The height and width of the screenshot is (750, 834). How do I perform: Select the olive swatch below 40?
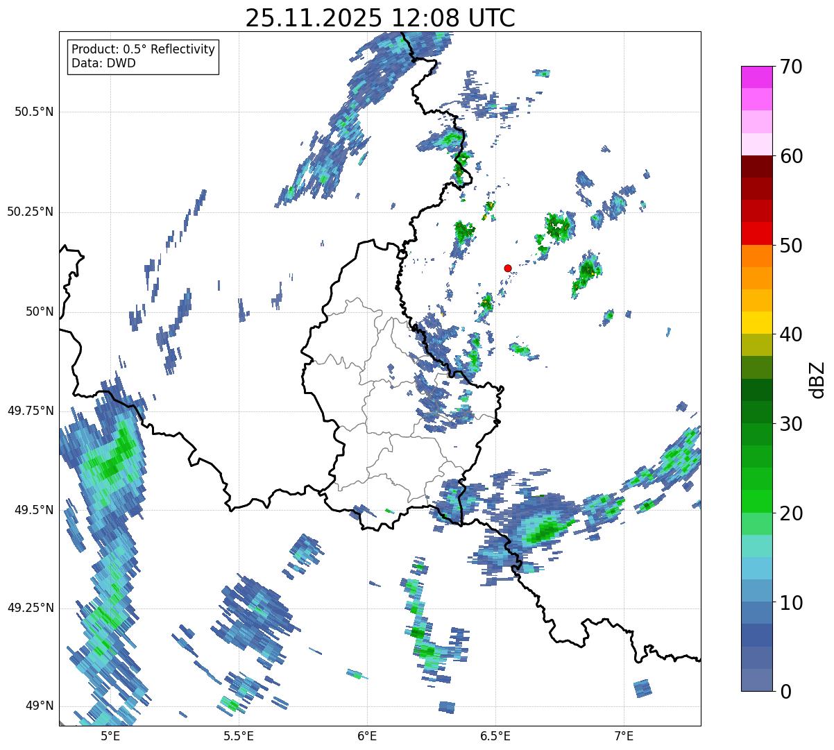(756, 345)
